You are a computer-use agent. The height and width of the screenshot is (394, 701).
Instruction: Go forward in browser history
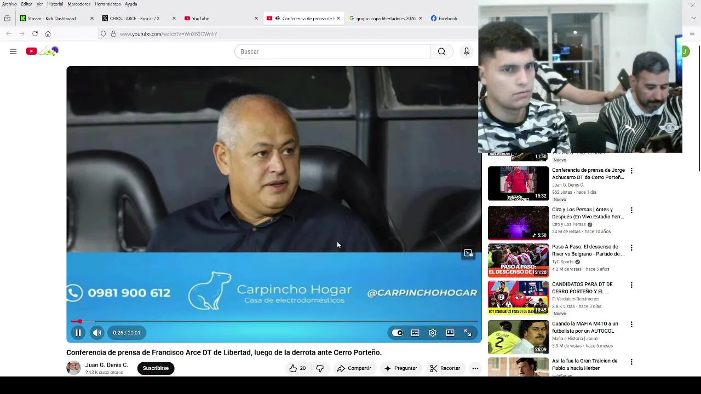[22, 33]
